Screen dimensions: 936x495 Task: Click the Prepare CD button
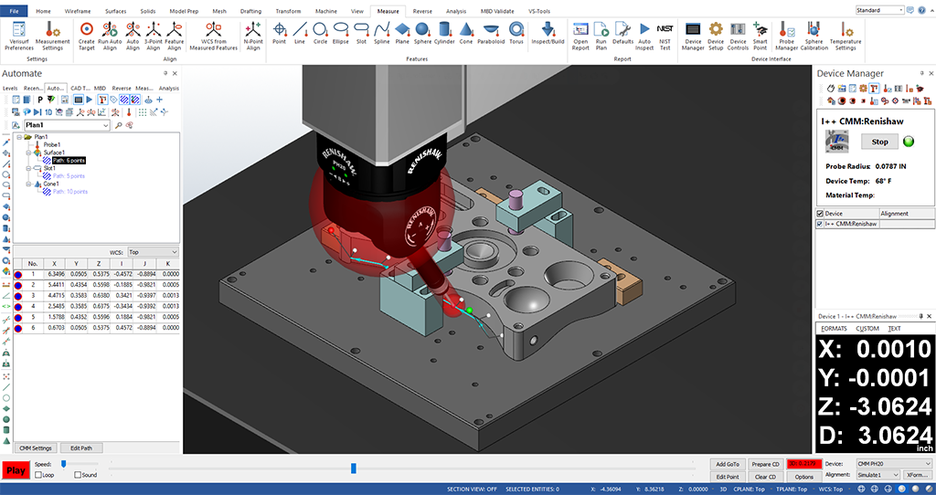point(765,464)
